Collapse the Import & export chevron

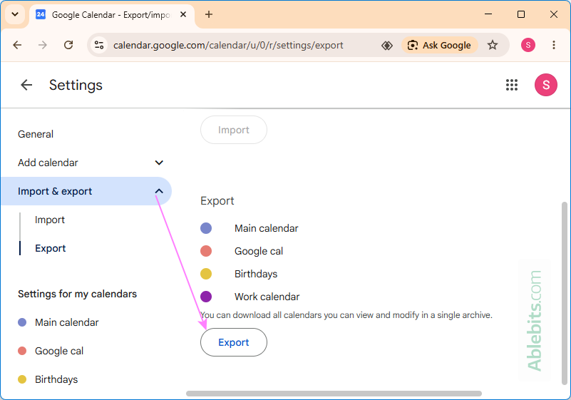tap(159, 191)
